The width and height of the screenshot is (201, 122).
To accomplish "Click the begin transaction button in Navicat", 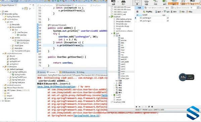I will tap(148, 12).
